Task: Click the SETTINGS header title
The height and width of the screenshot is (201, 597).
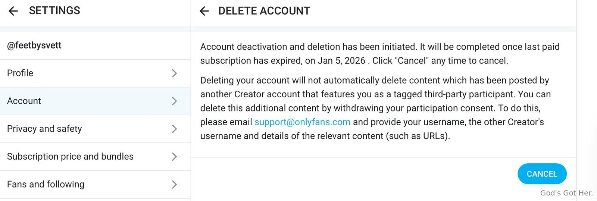Action: [x=54, y=11]
